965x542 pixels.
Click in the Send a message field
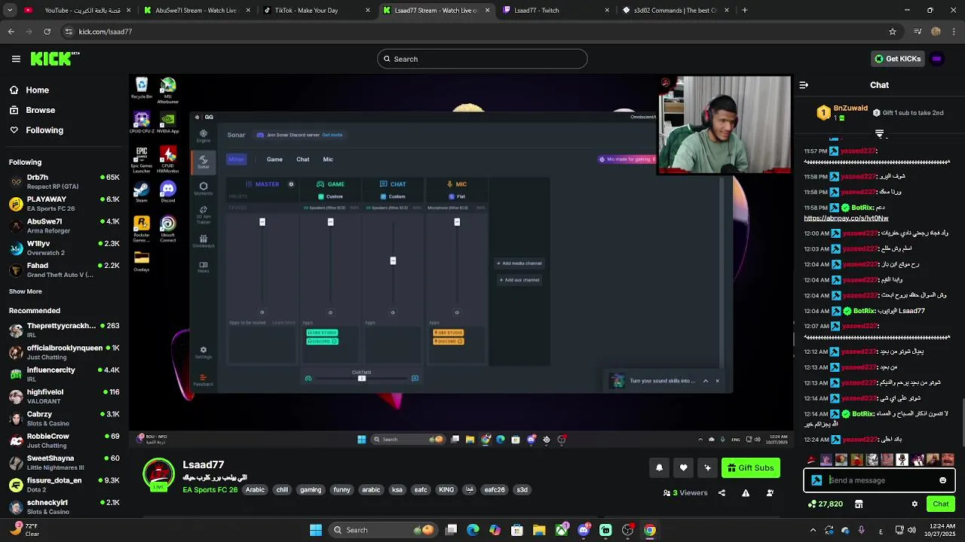point(879,480)
